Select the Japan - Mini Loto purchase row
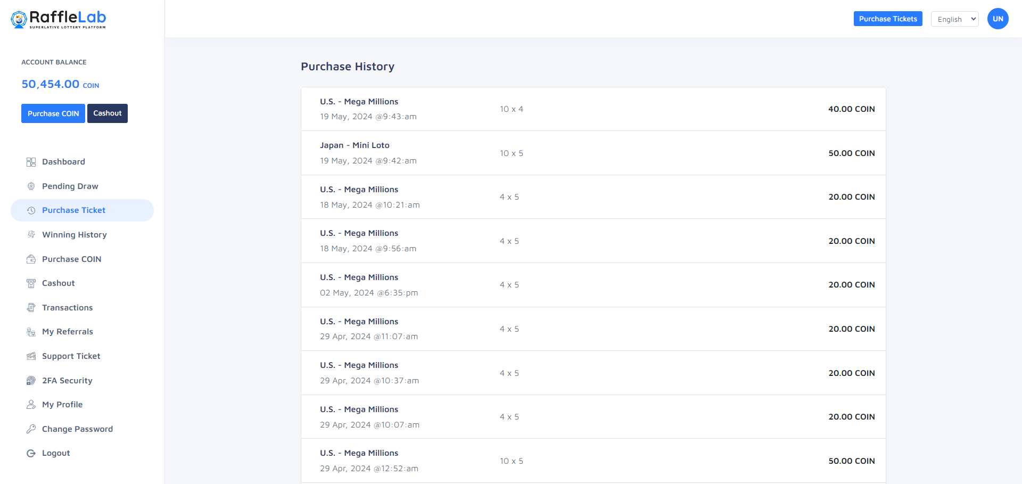Image resolution: width=1022 pixels, height=484 pixels. point(593,153)
